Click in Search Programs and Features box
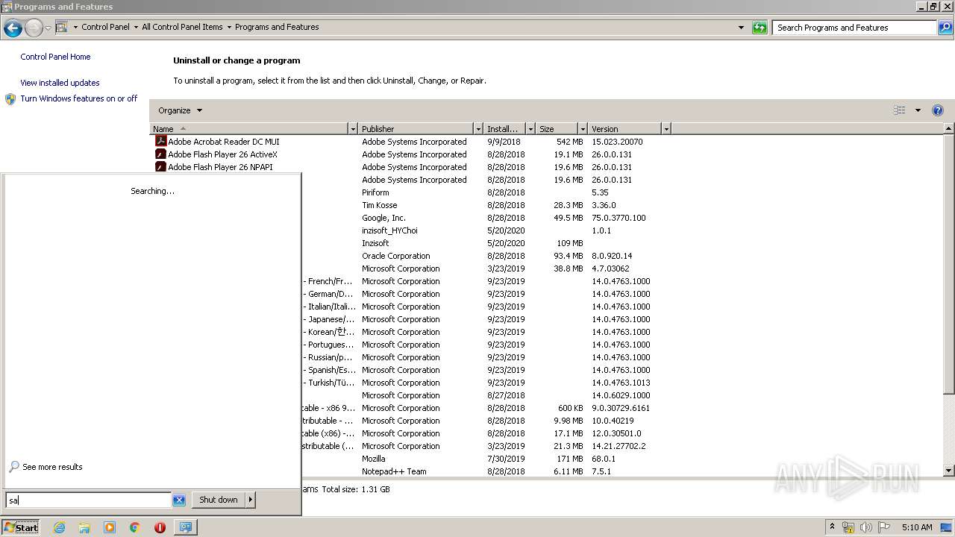Viewport: 955px width, 537px height. (x=855, y=28)
